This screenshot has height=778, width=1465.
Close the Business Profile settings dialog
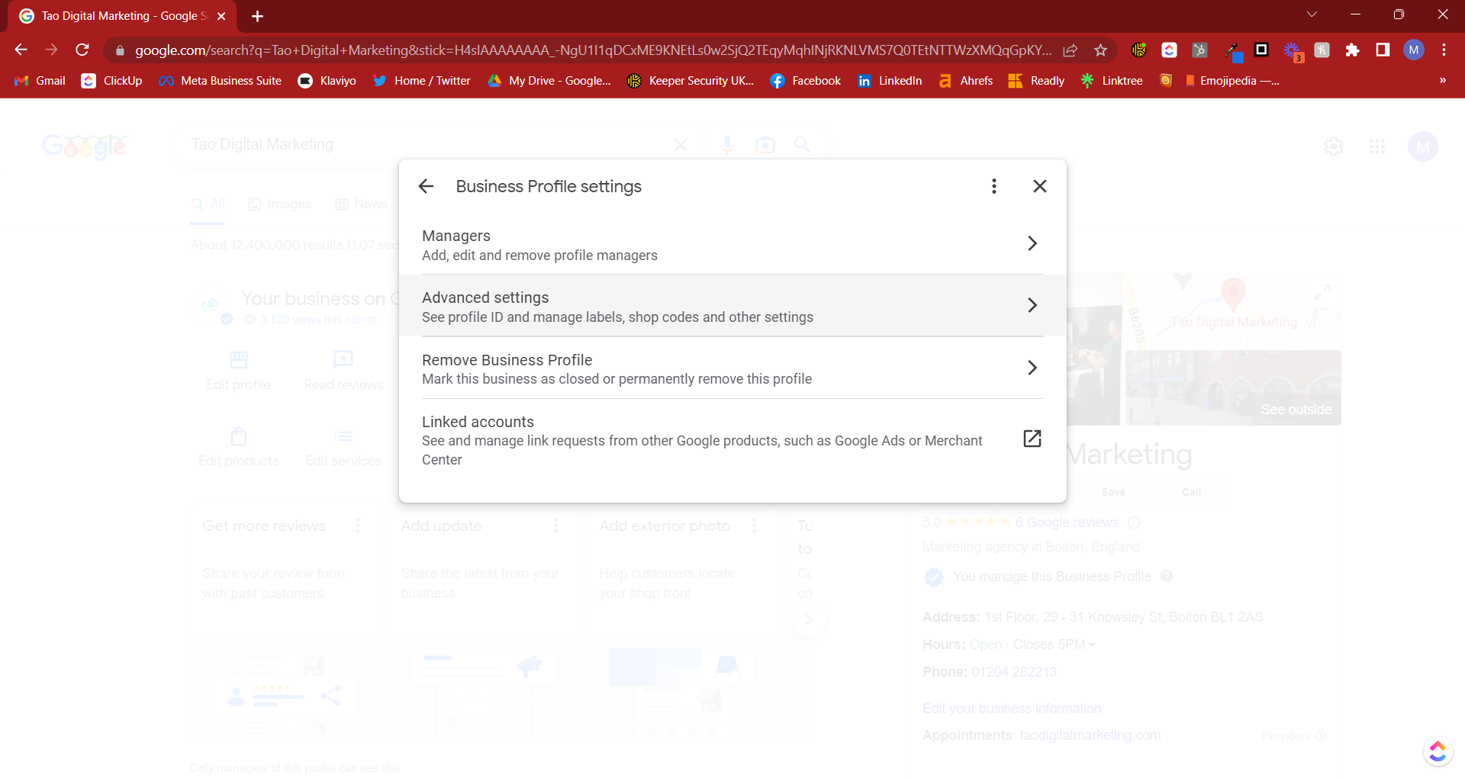point(1039,186)
